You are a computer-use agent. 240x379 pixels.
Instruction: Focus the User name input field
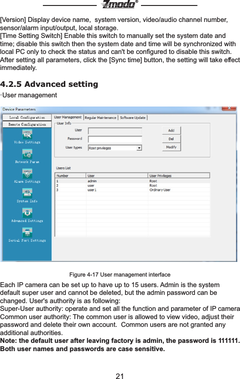coord(115,131)
